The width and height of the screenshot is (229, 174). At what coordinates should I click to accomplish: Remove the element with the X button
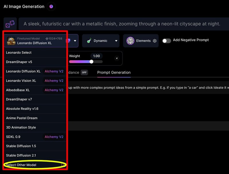click(x=117, y=58)
